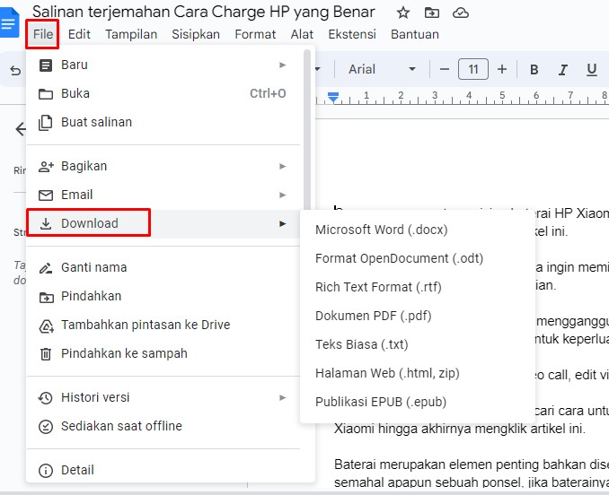Open the Edit menu

(x=79, y=34)
